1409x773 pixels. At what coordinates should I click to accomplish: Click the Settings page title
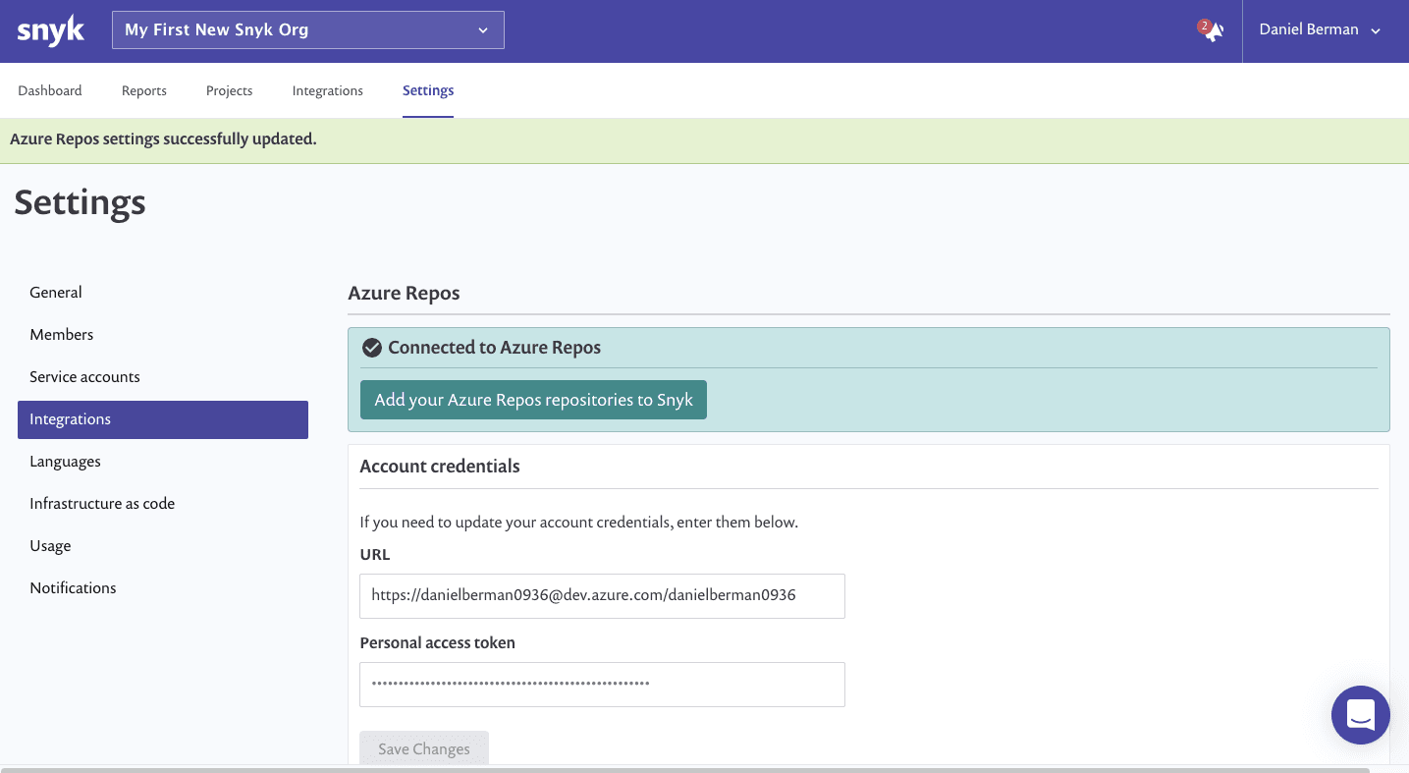(81, 203)
